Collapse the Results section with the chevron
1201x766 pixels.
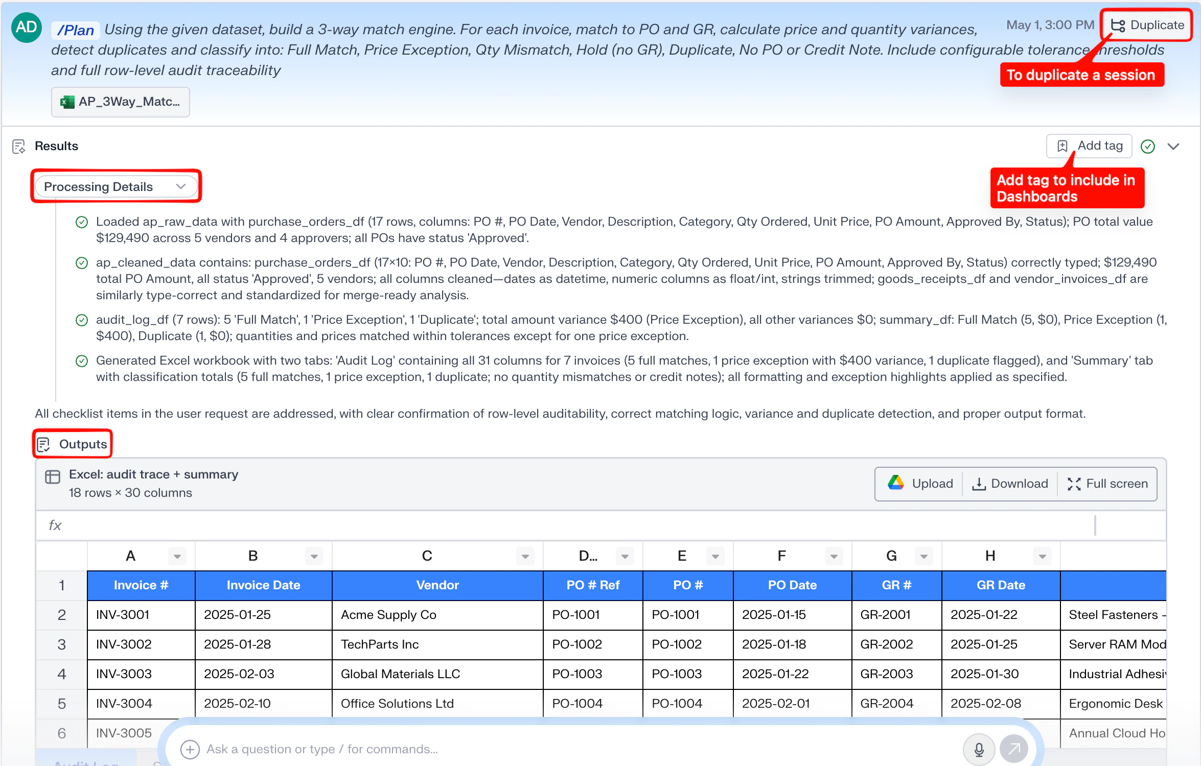click(x=1173, y=147)
